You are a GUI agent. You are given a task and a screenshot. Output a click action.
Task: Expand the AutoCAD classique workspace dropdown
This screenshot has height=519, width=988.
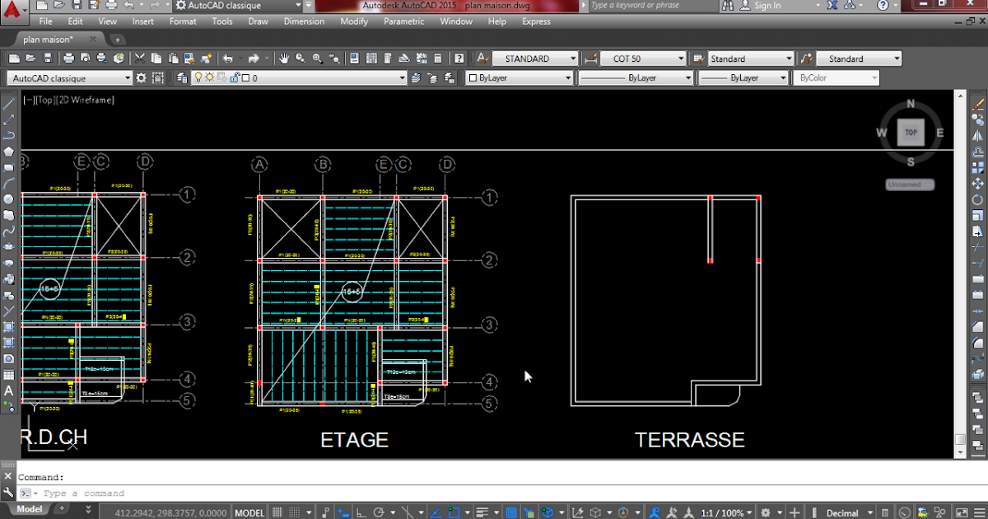[x=128, y=77]
